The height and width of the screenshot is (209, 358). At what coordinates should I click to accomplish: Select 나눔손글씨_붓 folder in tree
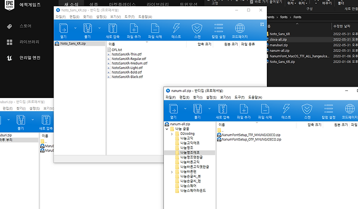[190, 176]
